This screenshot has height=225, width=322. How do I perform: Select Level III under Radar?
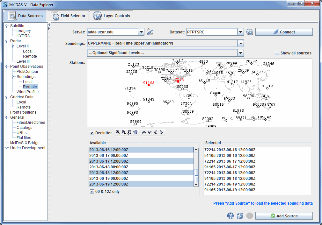coord(23,61)
